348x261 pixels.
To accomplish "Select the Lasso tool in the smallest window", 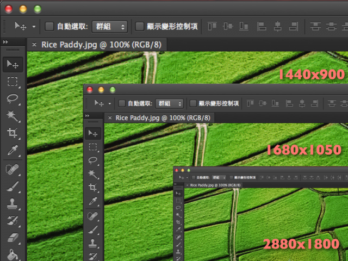I will coord(178,208).
